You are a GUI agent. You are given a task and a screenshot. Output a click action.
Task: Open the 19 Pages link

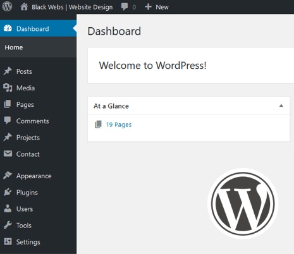pos(119,124)
